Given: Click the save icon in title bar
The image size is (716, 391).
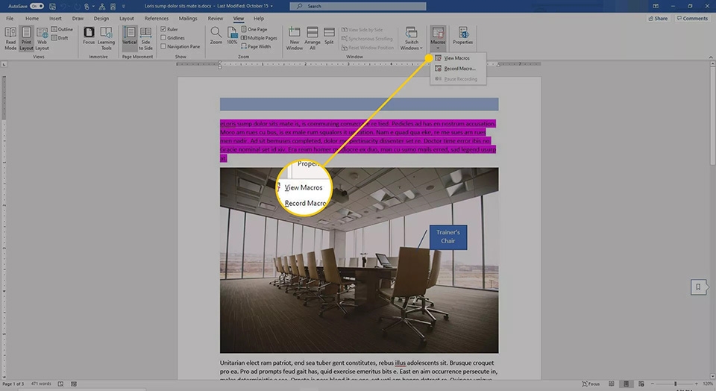Looking at the screenshot, I should [x=52, y=7].
